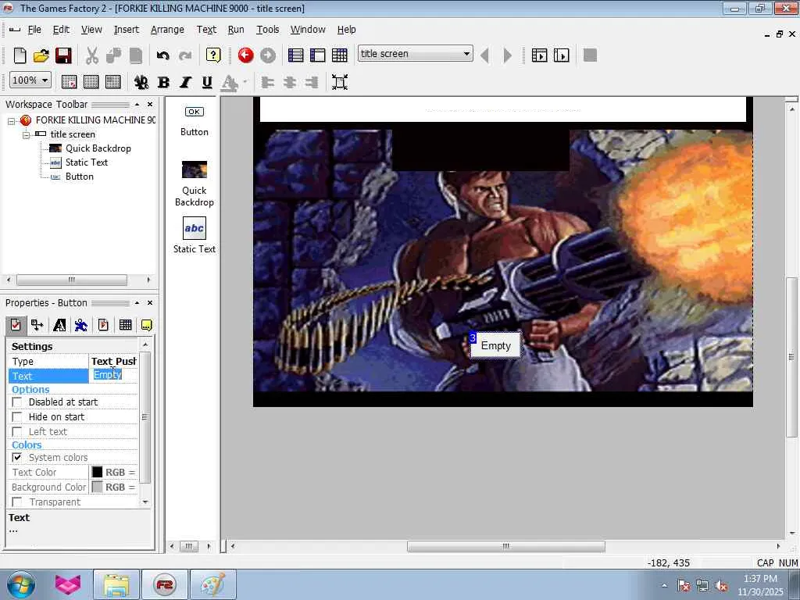
Task: Apply underline formatting
Action: coord(206,82)
